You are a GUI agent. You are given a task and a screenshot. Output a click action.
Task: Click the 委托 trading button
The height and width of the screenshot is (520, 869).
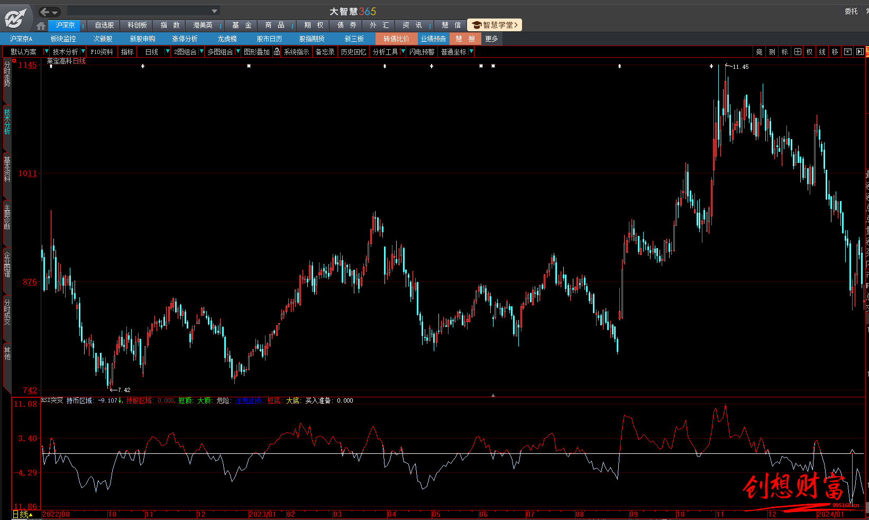851,11
